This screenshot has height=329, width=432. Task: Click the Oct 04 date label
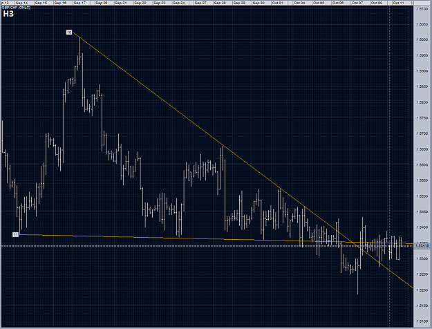[299, 3]
